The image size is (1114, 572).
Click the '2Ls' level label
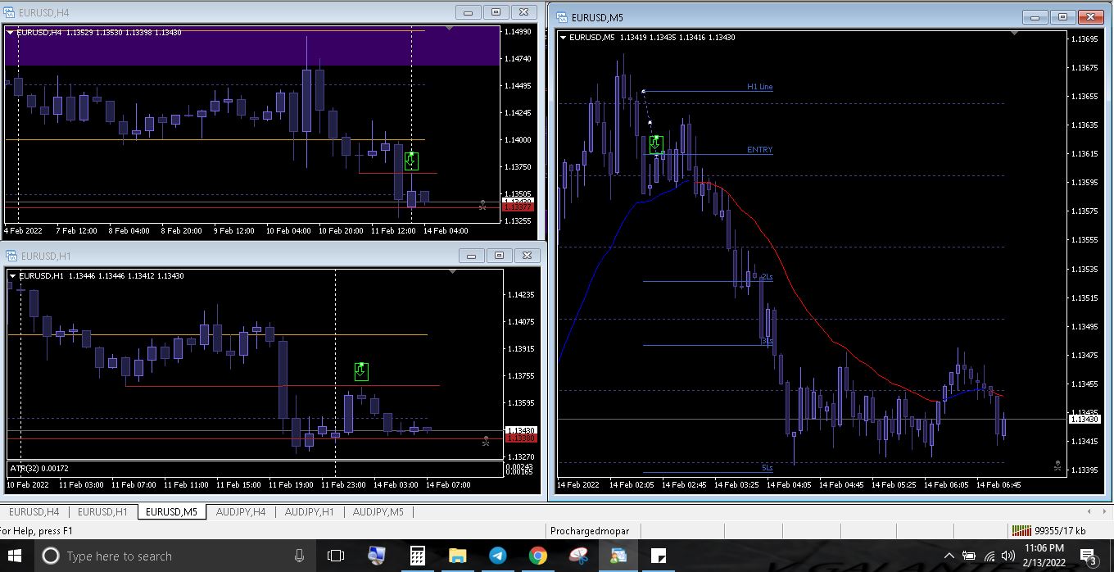click(x=767, y=278)
